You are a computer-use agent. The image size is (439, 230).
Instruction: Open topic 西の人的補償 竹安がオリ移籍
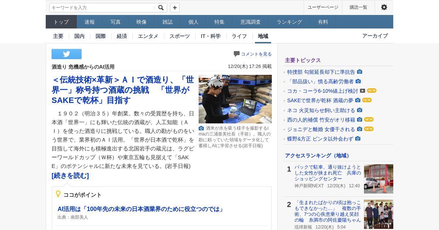point(321,120)
